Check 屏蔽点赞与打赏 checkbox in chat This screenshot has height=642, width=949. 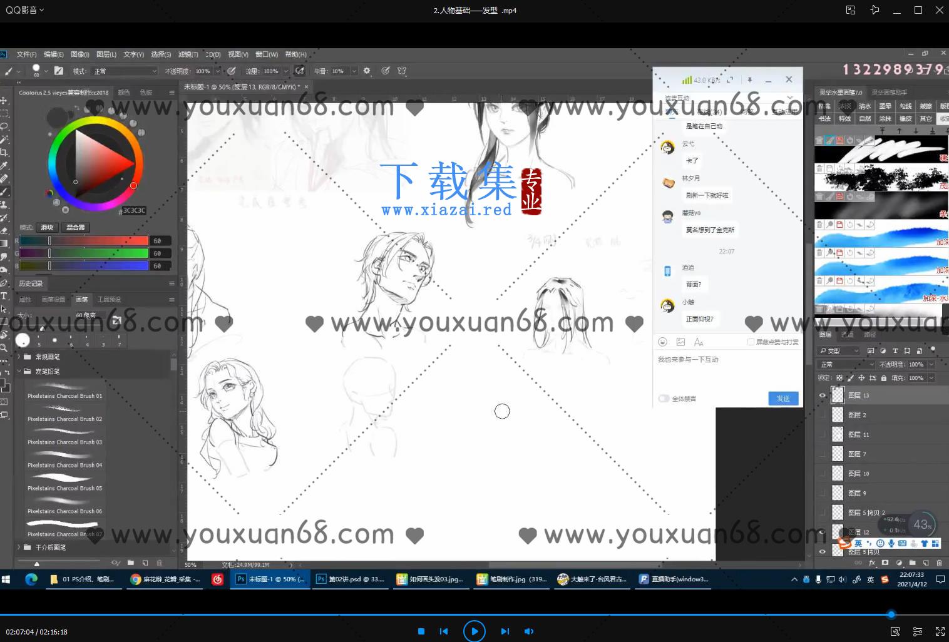[x=751, y=342]
